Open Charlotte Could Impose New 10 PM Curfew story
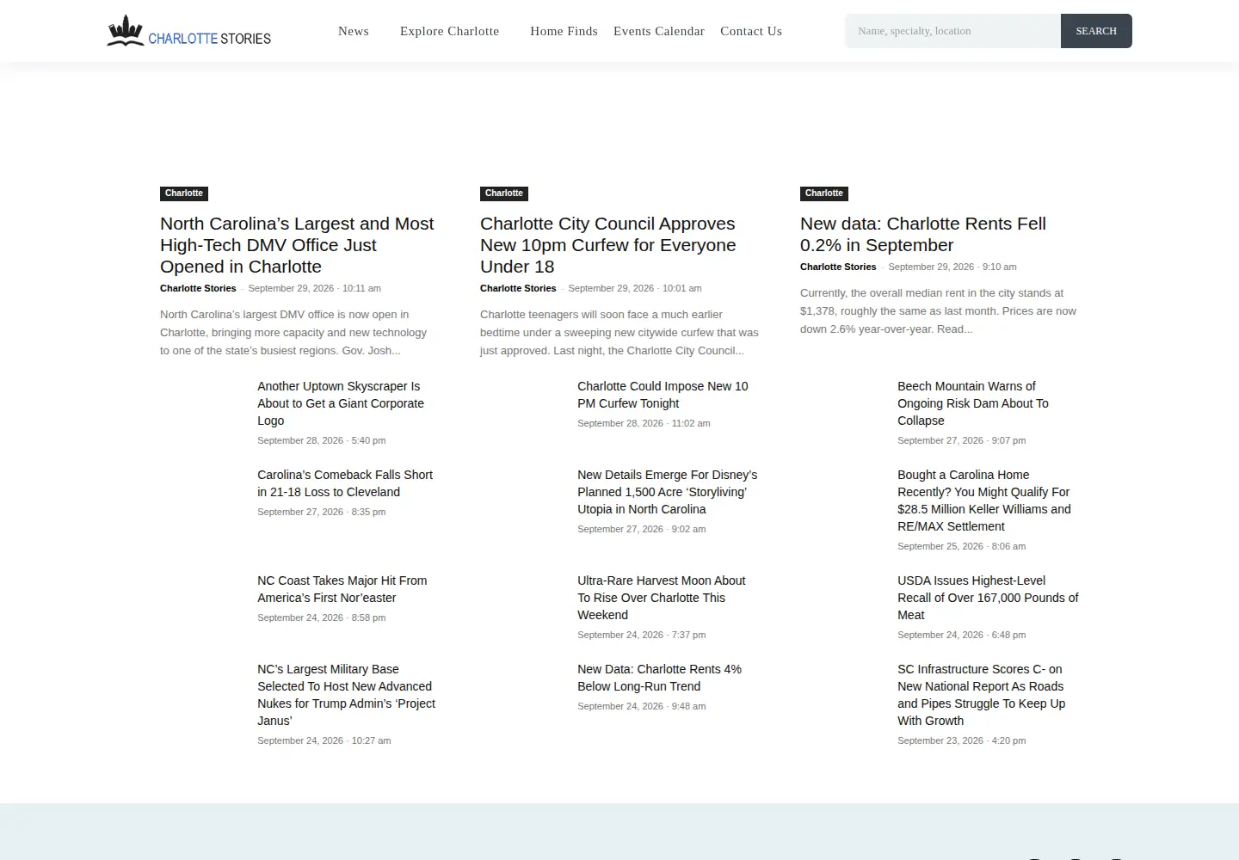Viewport: 1239px width, 860px height. coord(663,395)
